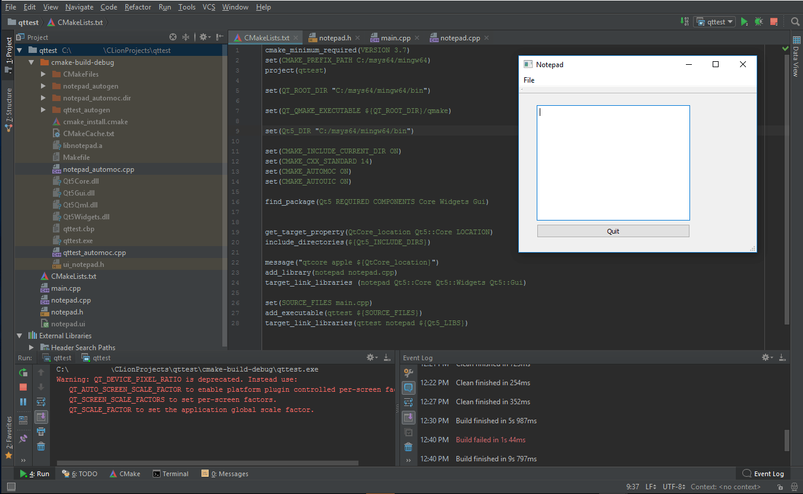The width and height of the screenshot is (803, 494).
Task: Toggle Scroll to End in the Run console
Action: click(x=40, y=417)
